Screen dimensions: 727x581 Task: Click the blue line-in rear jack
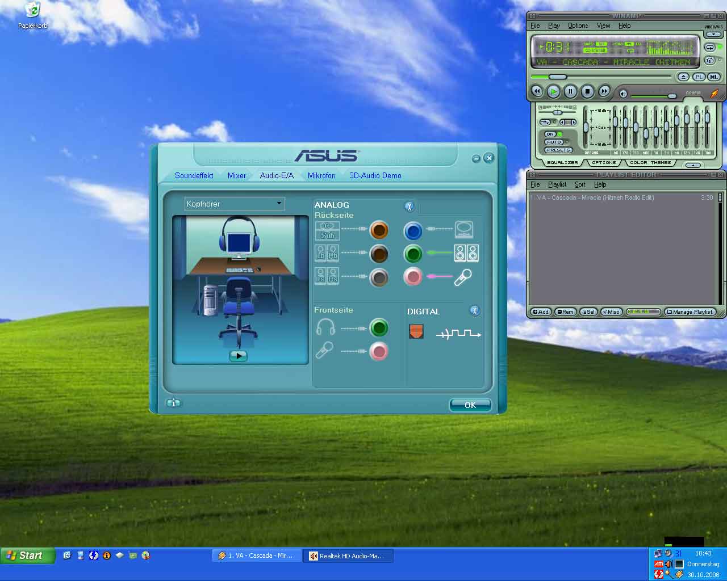pyautogui.click(x=413, y=230)
